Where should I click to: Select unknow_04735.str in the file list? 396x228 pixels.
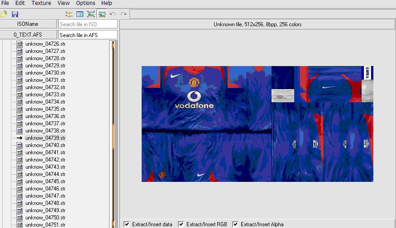tap(45, 109)
